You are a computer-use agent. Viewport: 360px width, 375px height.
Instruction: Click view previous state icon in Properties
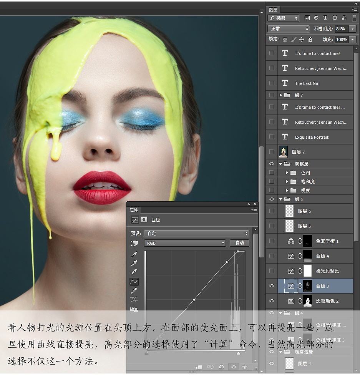click(x=210, y=367)
